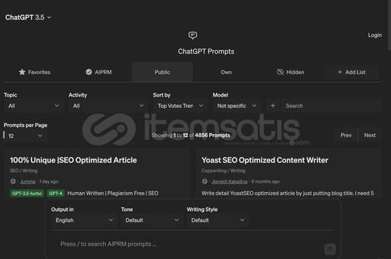Change Prompts per Page dropdown
Screen dimensions: 391x259
pos(25,135)
